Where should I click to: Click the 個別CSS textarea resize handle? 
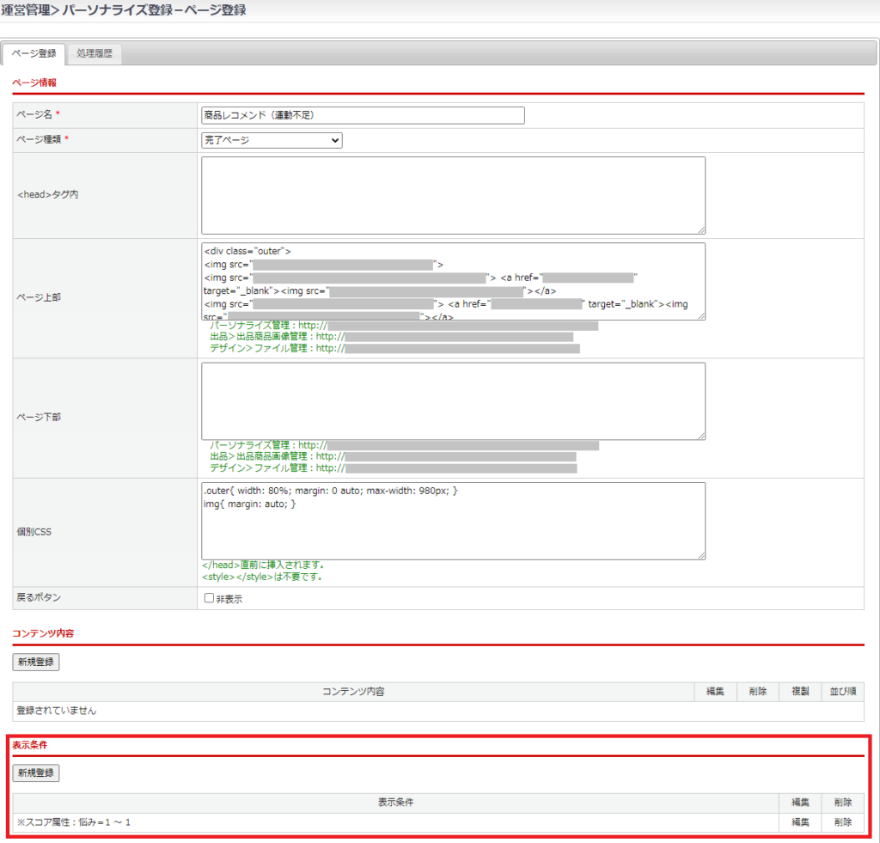pyautogui.click(x=701, y=555)
